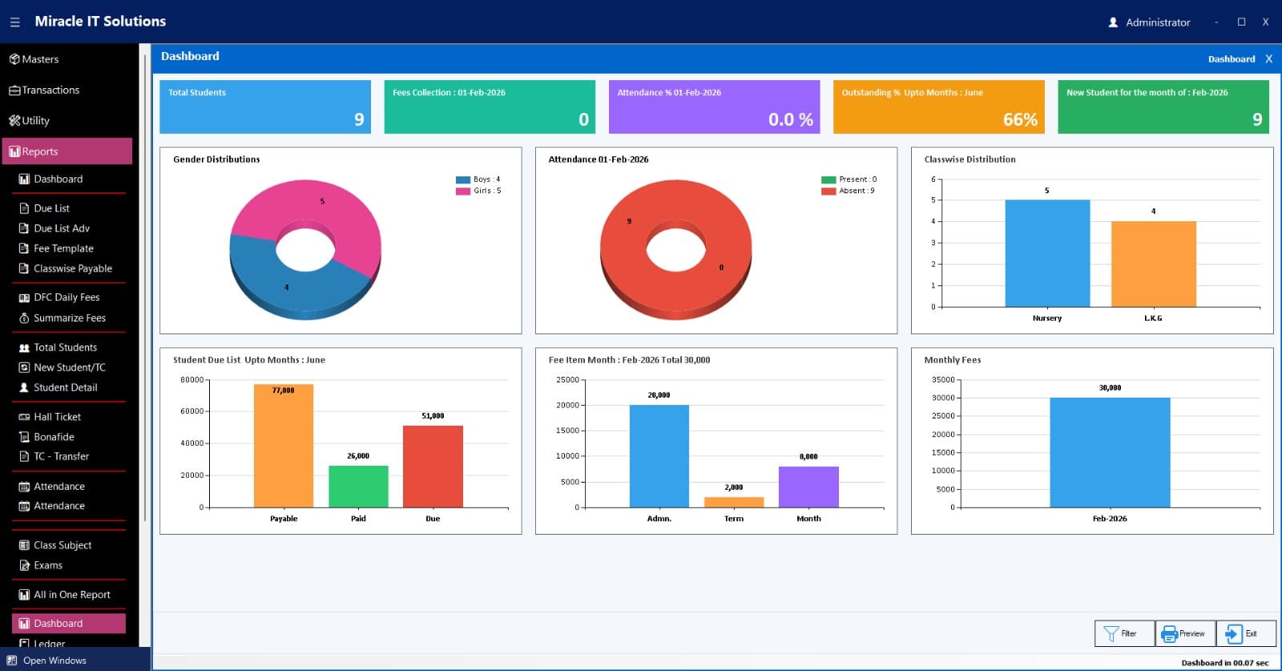Viewport: 1282px width, 671px height.
Task: Click the All in One Report icon
Action: point(24,595)
